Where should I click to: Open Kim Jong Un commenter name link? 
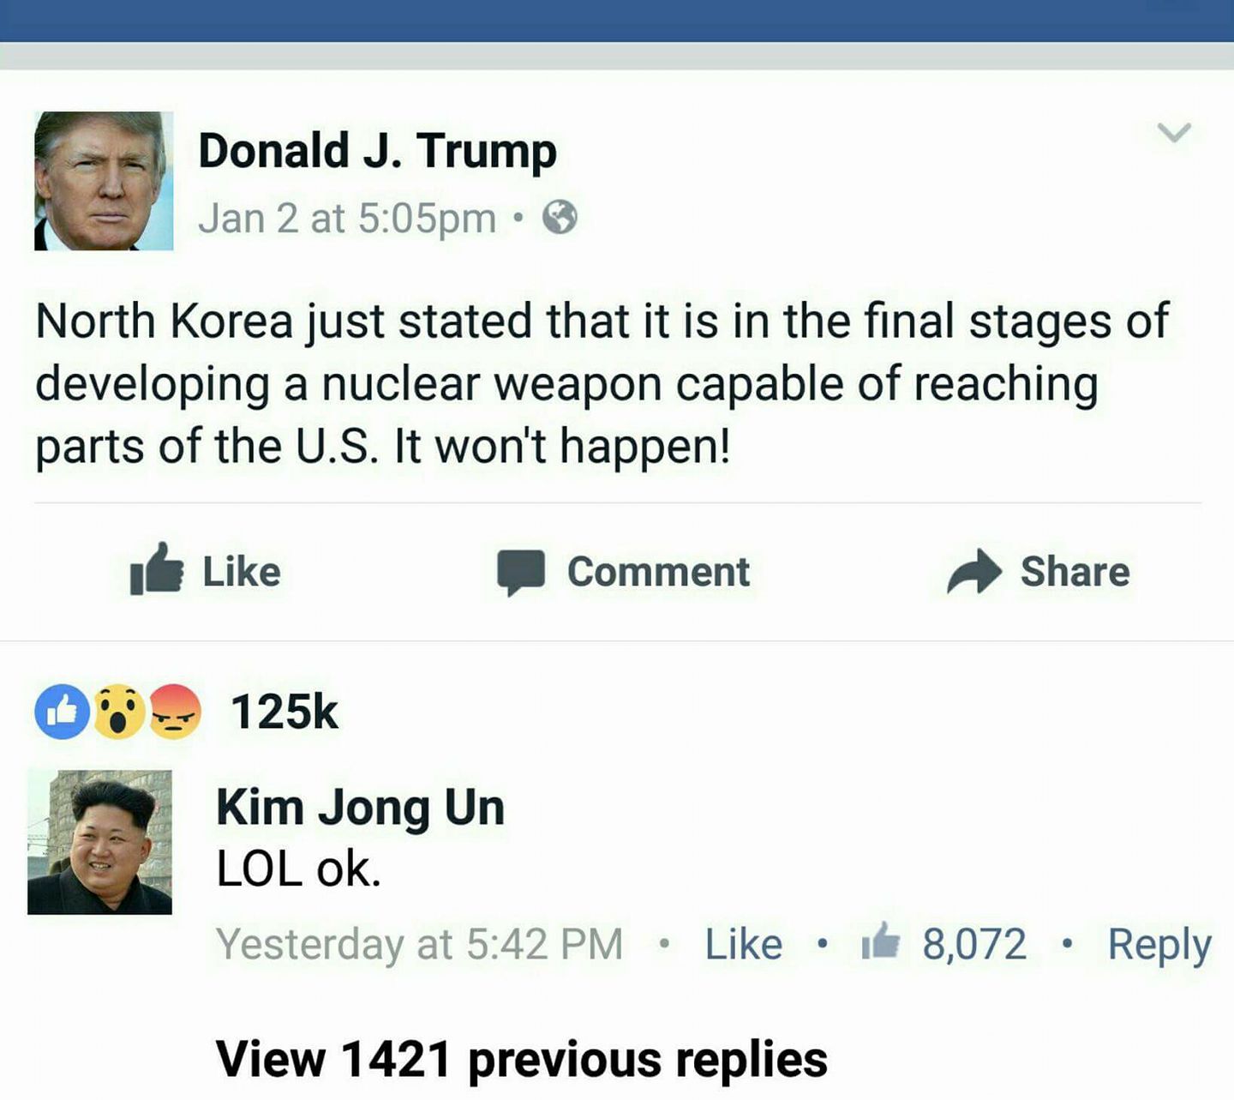(360, 808)
